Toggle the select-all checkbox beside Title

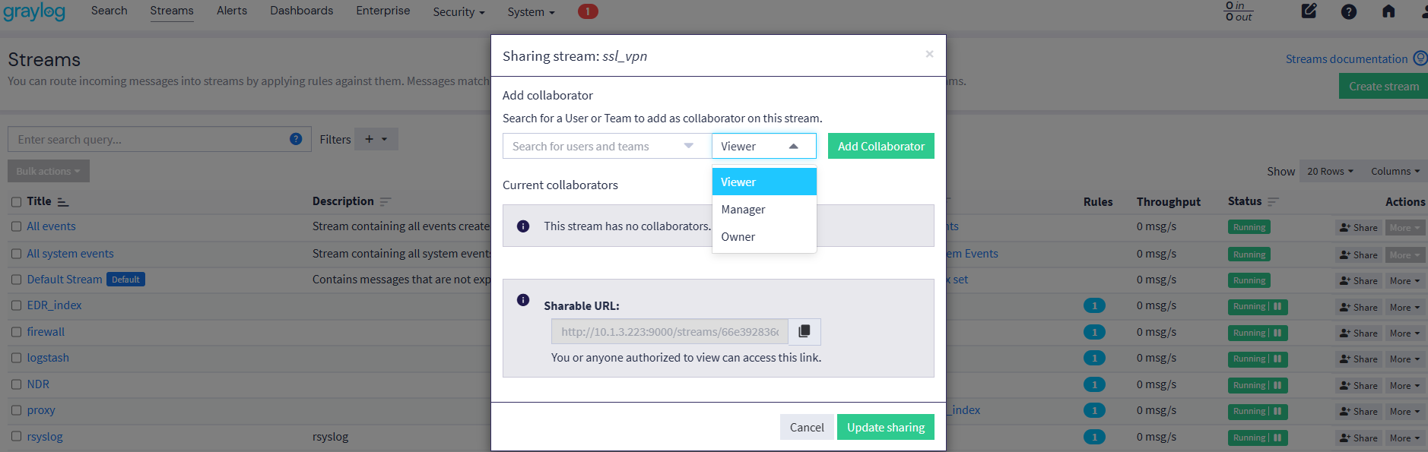pos(16,202)
